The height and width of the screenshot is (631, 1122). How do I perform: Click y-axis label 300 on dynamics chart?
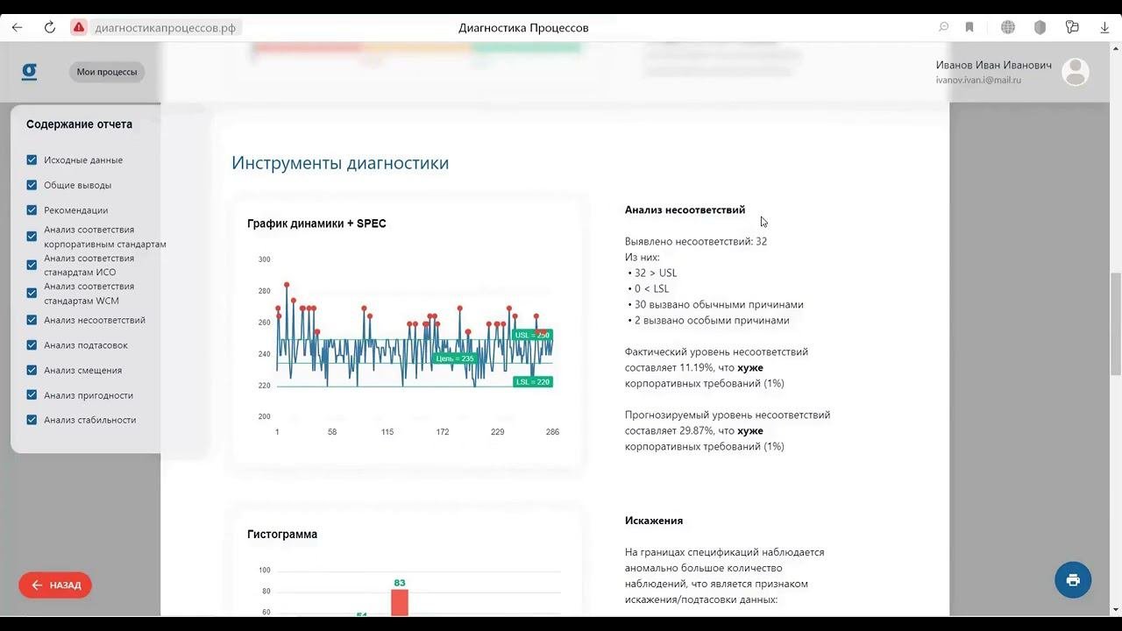pyautogui.click(x=265, y=259)
